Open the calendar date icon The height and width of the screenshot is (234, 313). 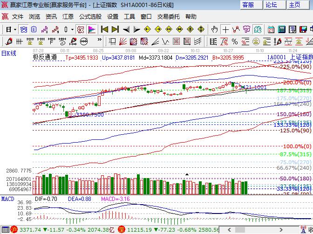pyautogui.click(x=271, y=29)
